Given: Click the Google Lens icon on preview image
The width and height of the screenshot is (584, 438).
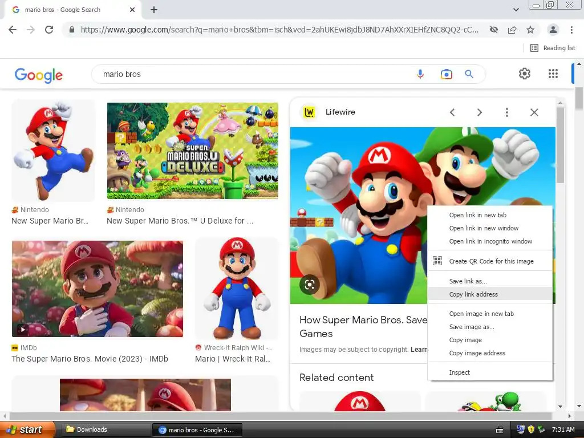Looking at the screenshot, I should [310, 285].
